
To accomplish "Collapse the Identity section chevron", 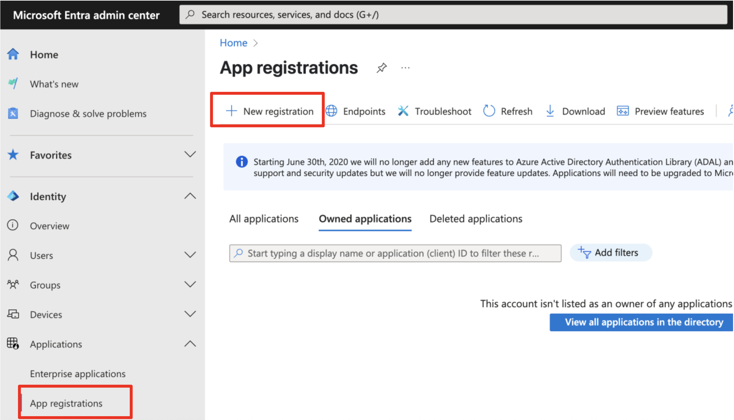I will tap(190, 196).
